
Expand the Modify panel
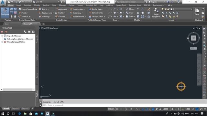[x=138, y=20]
